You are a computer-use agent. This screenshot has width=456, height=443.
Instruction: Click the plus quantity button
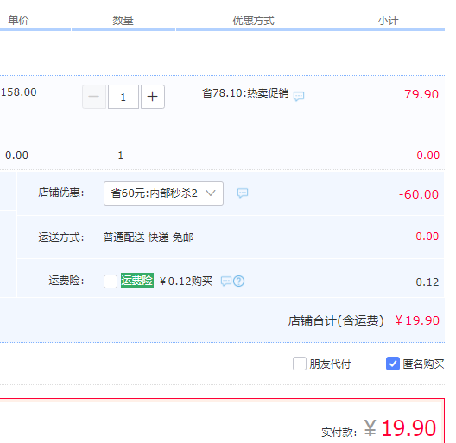coord(153,97)
